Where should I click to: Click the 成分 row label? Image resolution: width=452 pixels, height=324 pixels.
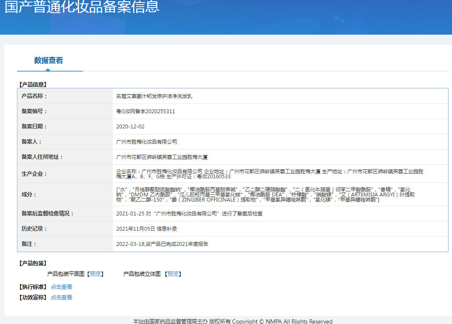(29, 194)
